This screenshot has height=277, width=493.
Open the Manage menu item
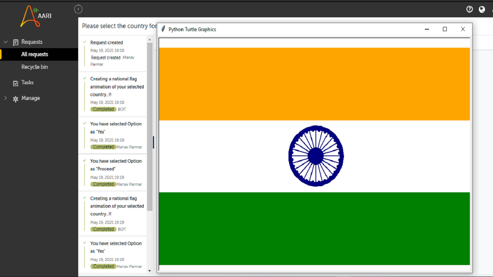coord(30,98)
